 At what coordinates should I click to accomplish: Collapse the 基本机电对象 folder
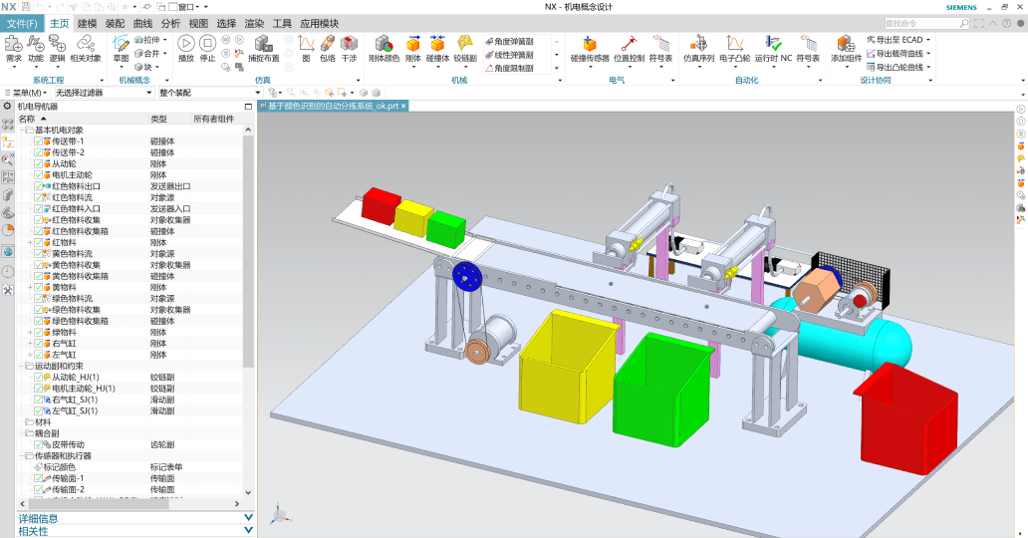coord(22,130)
